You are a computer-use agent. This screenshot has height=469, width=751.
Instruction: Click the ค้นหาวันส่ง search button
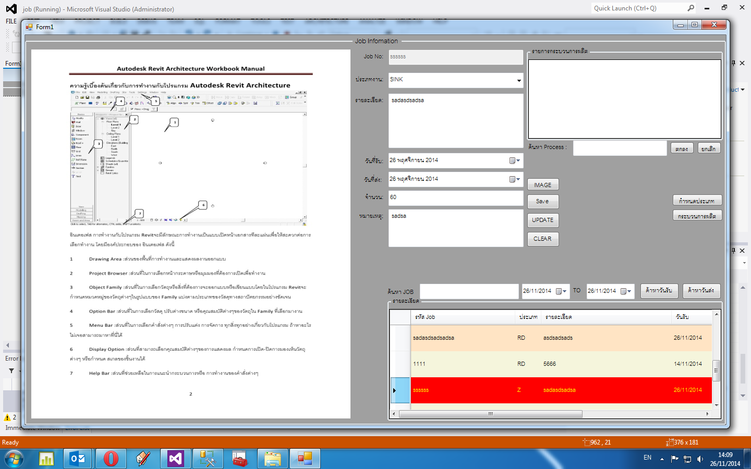701,291
